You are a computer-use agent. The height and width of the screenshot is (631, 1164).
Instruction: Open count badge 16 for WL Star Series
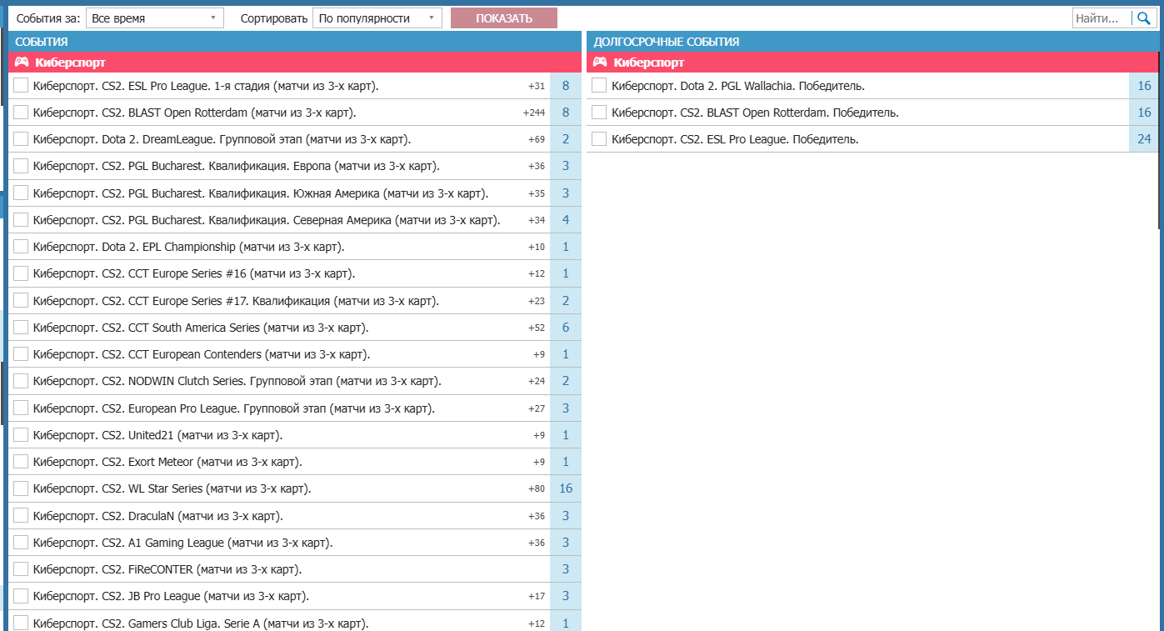(566, 488)
